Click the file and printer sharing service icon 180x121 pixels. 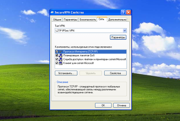tap(60, 59)
